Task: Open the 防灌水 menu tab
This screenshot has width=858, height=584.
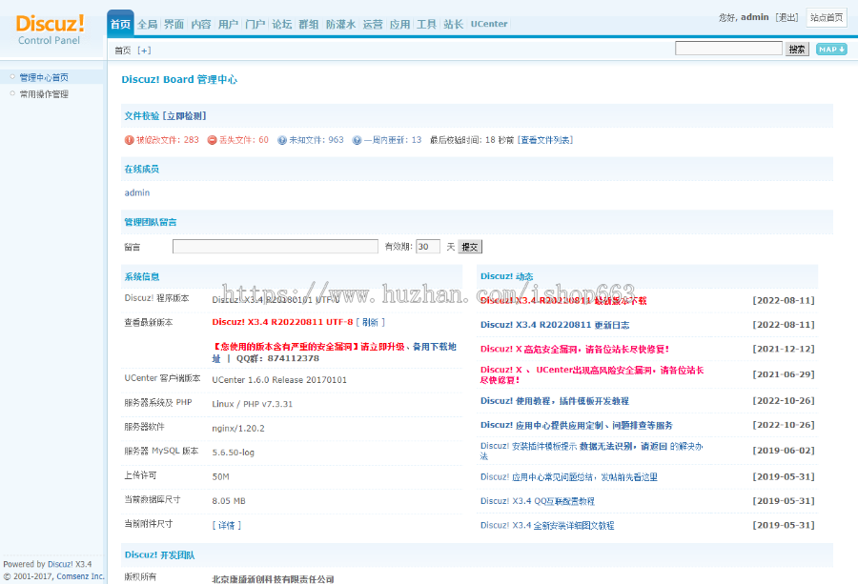Action: point(340,24)
